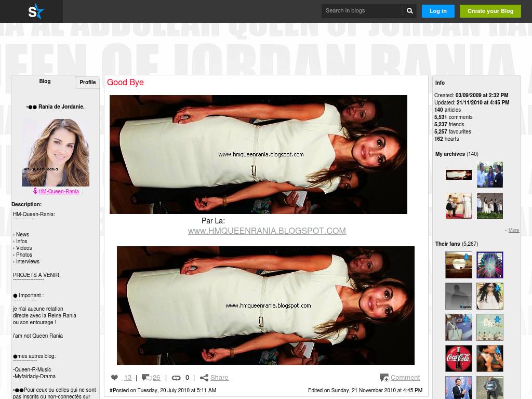This screenshot has width=532, height=399.
Task: Open the second Good Bye post image
Action: point(265,305)
